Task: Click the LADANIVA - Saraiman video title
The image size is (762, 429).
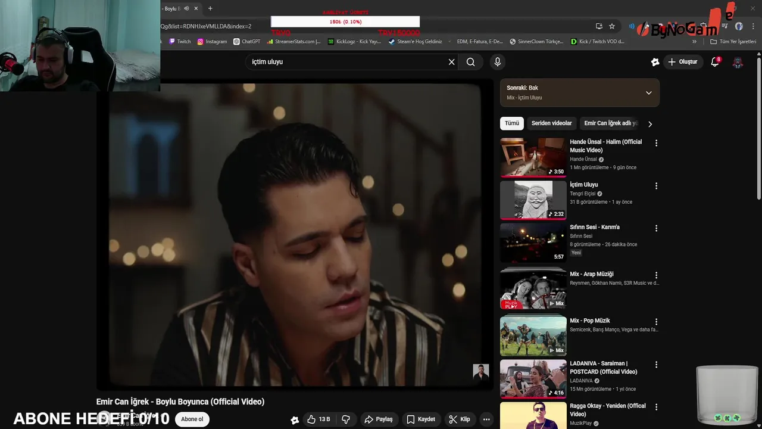Action: [603, 368]
